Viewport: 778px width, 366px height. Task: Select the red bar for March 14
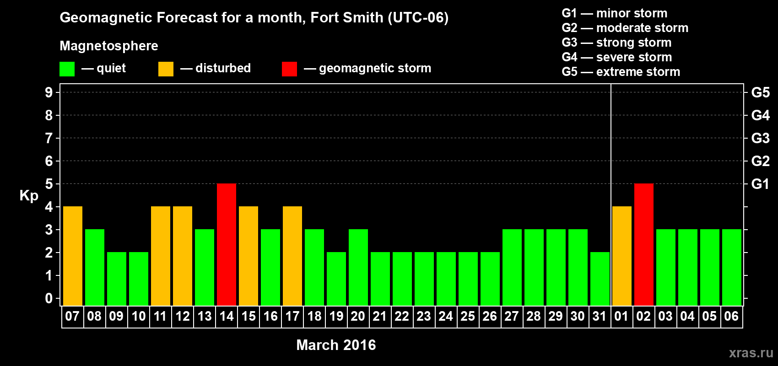[227, 244]
